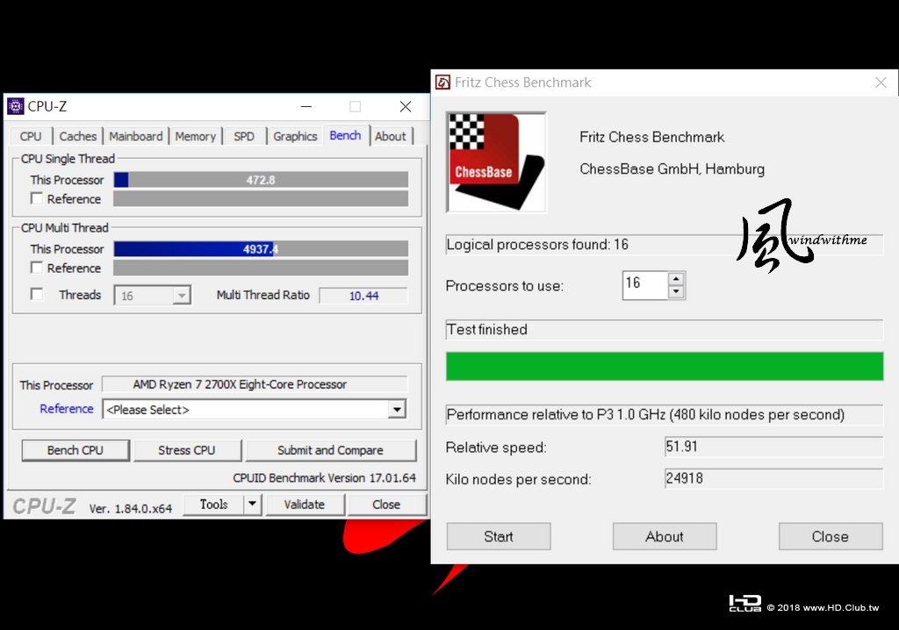Image resolution: width=899 pixels, height=630 pixels.
Task: Click the Single Thread This Processor bar
Action: click(261, 180)
